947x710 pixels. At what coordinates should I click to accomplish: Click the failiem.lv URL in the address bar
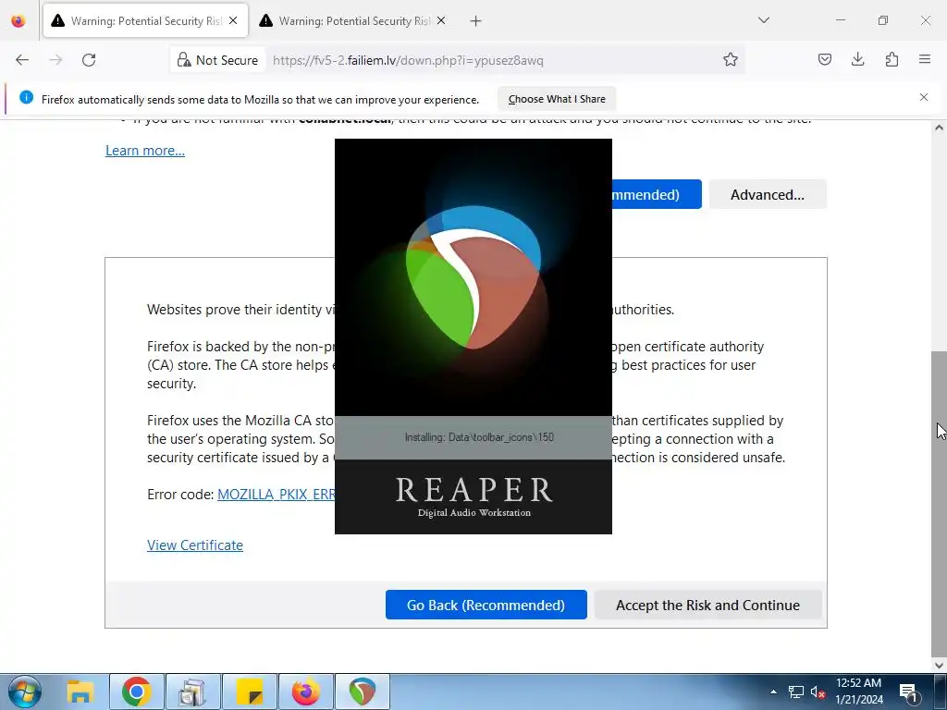click(408, 60)
